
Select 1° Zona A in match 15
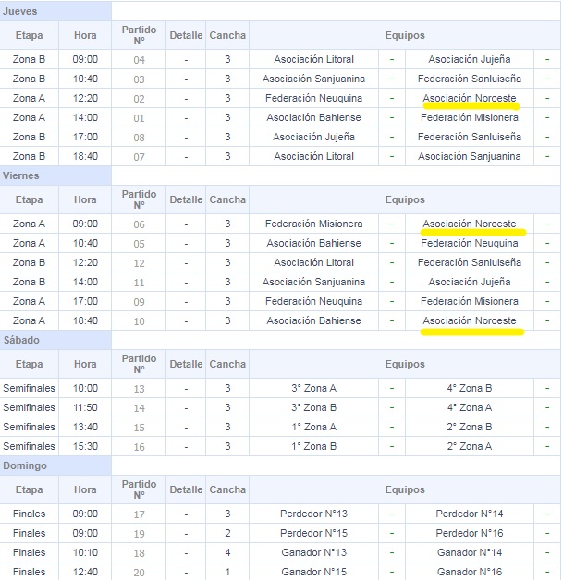(313, 427)
